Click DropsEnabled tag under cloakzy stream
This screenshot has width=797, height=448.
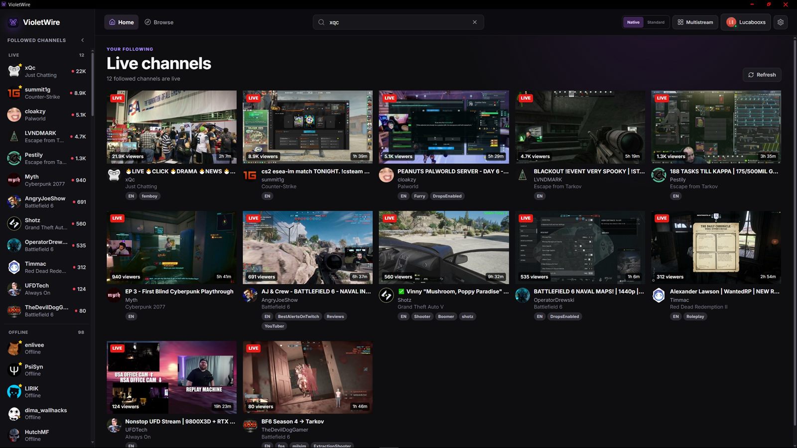(447, 196)
